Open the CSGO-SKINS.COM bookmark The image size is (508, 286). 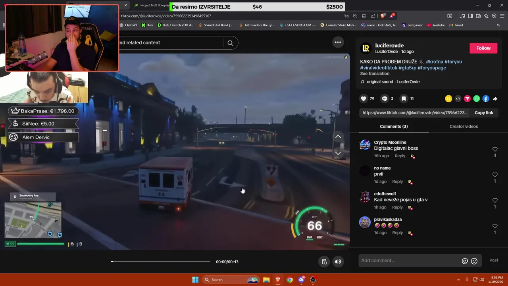[x=298, y=25]
